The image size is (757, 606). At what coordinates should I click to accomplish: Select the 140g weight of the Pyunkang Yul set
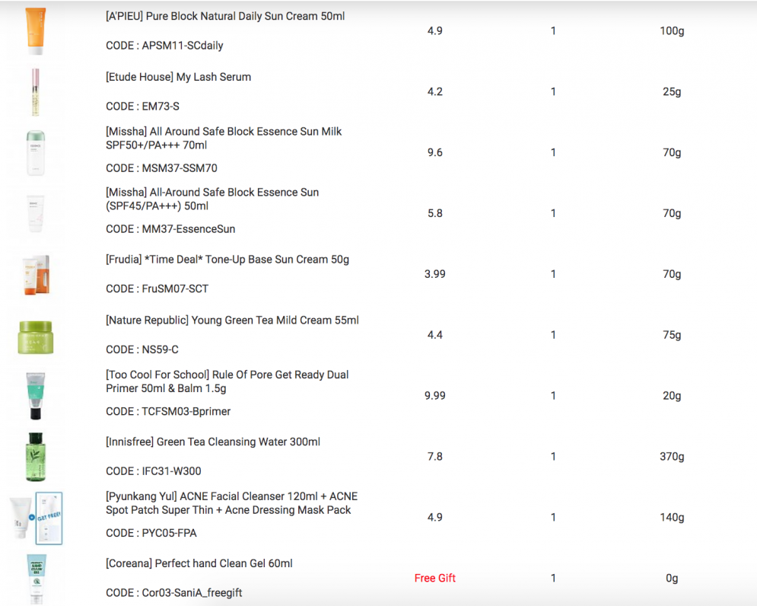coord(672,518)
